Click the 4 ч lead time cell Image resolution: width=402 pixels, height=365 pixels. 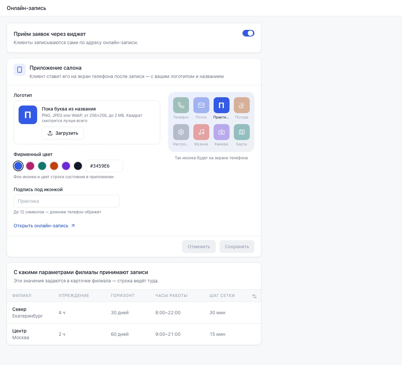click(62, 313)
